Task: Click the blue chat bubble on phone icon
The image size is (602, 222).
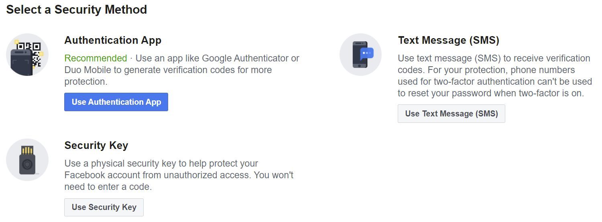Action: tap(367, 53)
